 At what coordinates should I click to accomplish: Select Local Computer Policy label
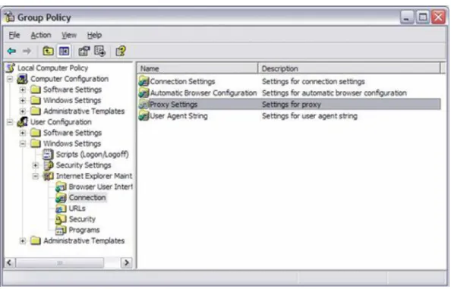[53, 68]
